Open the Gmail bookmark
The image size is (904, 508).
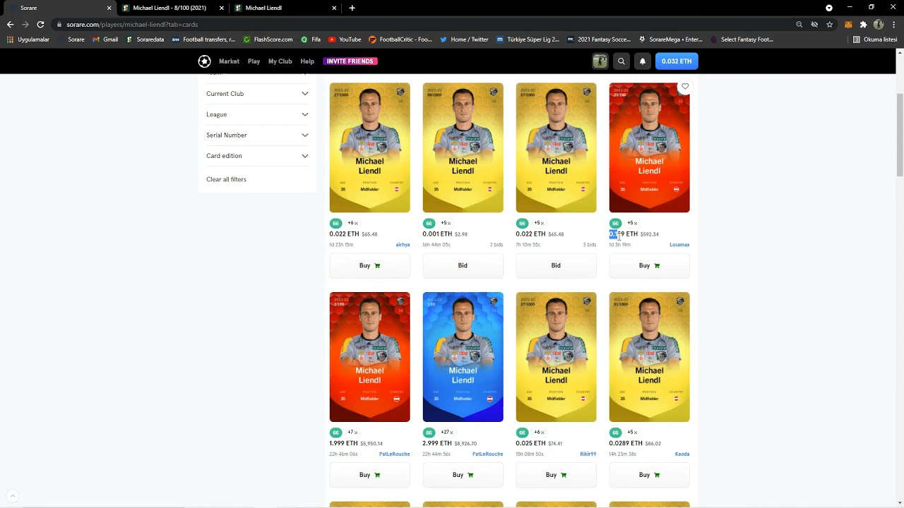(x=105, y=40)
